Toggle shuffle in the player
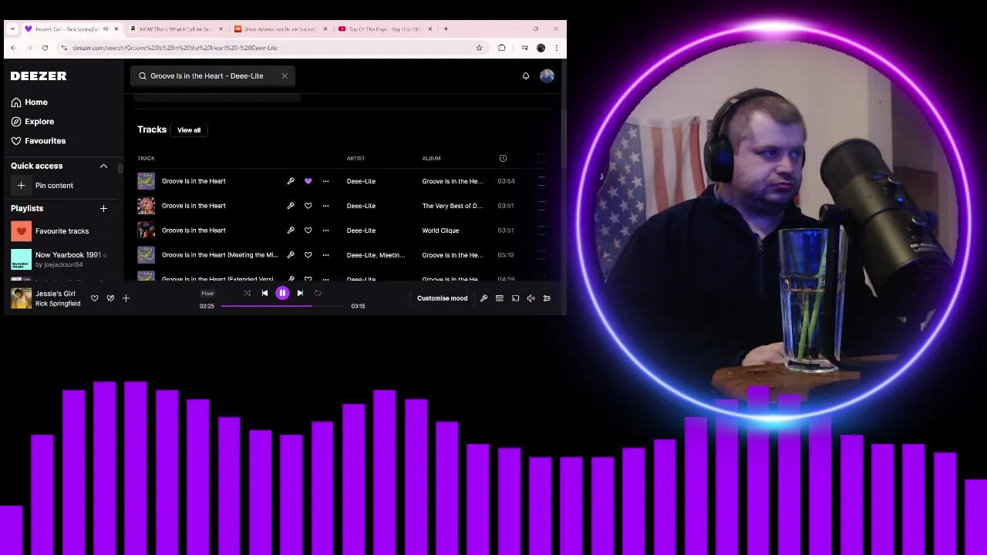 point(247,293)
